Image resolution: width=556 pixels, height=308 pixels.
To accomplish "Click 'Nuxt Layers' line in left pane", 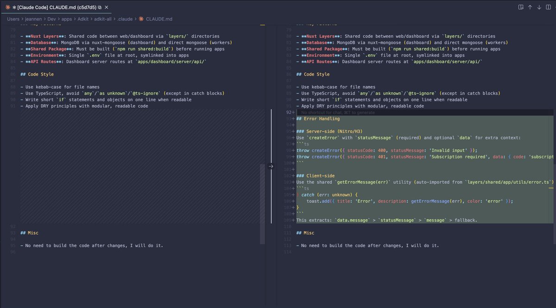I will coord(120,36).
